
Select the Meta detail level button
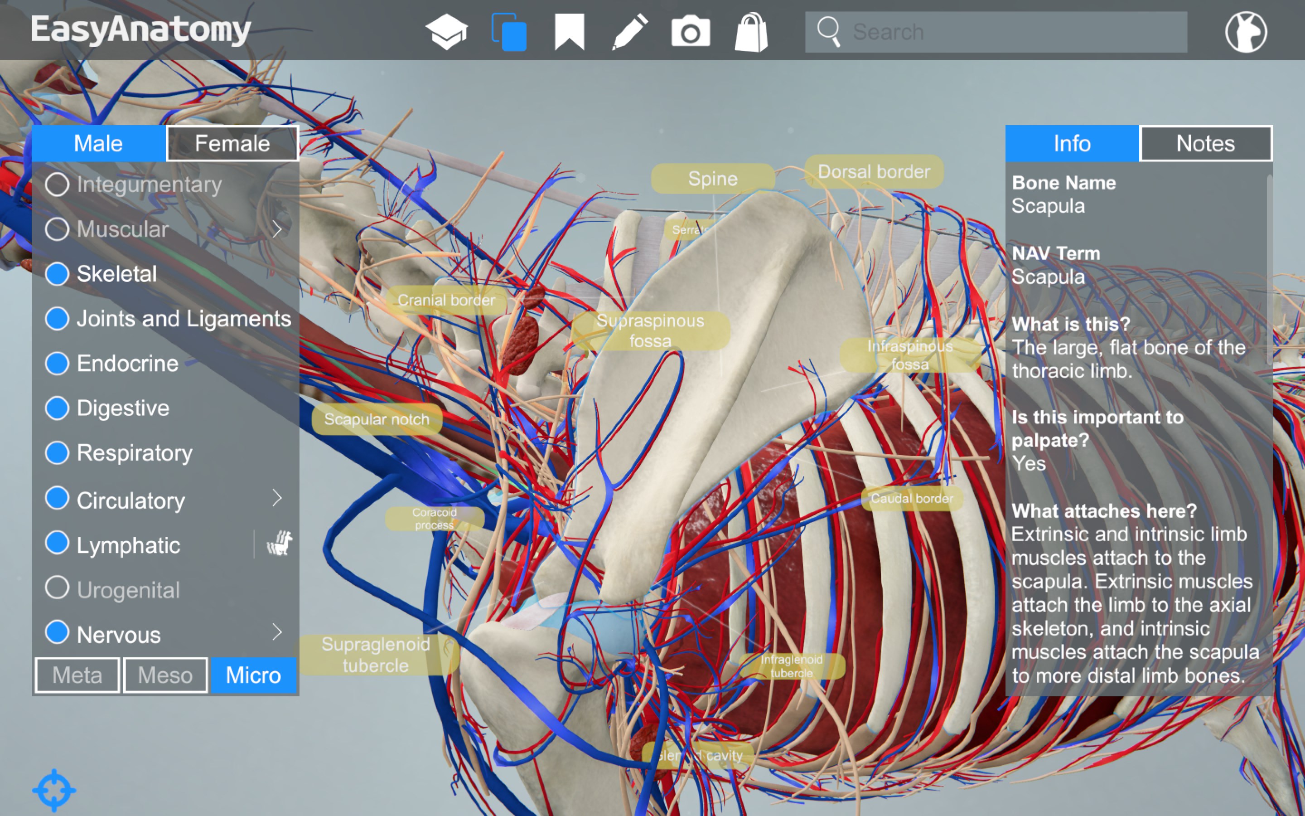77,675
